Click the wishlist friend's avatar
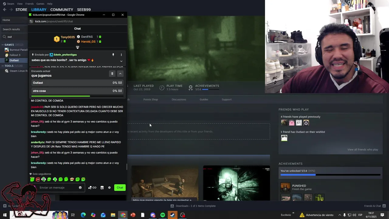The width and height of the screenshot is (389, 219). pos(284,138)
